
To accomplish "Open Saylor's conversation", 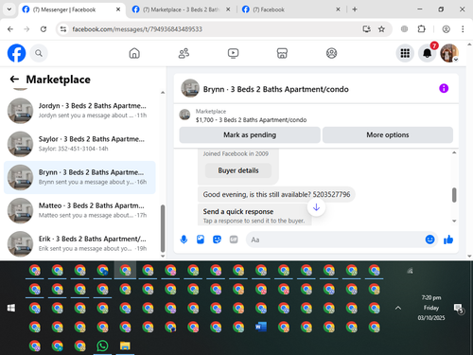I will point(79,144).
